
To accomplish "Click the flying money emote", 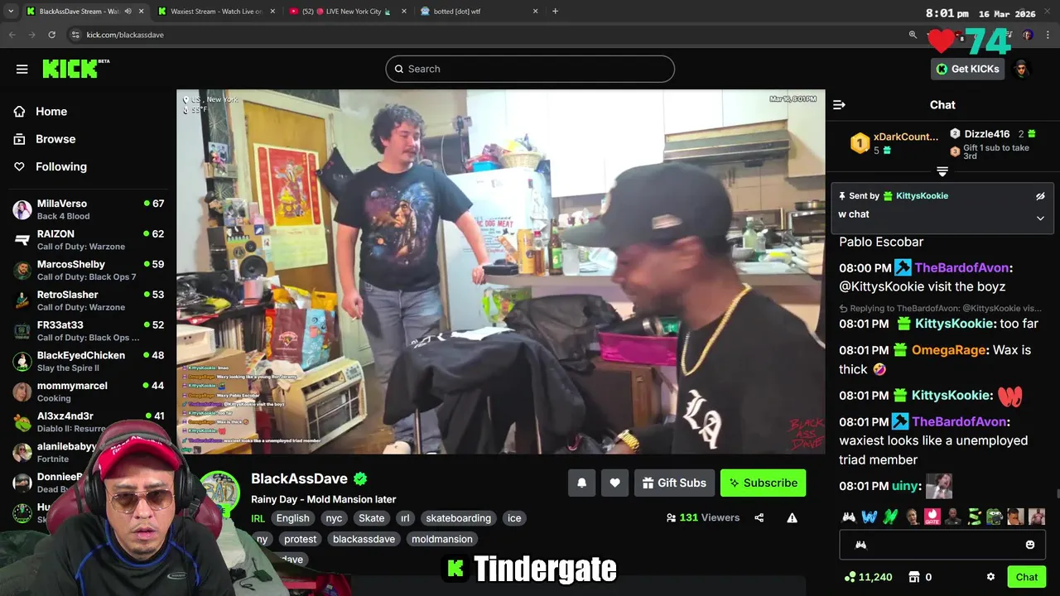I will [x=975, y=517].
